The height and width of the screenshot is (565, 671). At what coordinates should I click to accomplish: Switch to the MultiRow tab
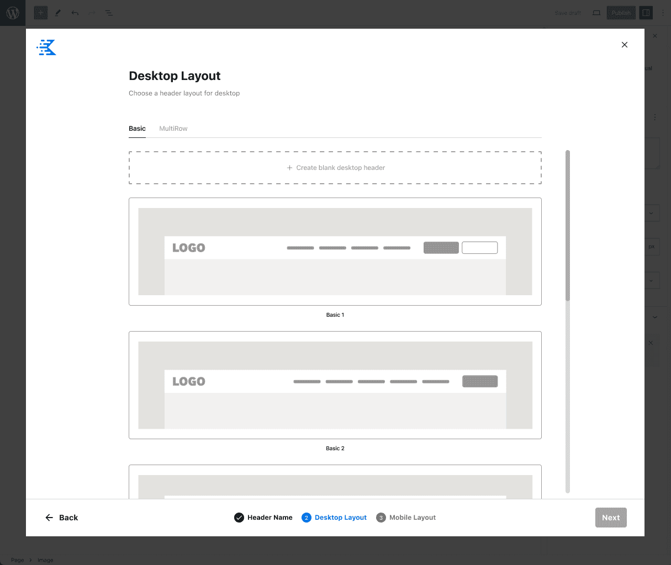tap(173, 128)
